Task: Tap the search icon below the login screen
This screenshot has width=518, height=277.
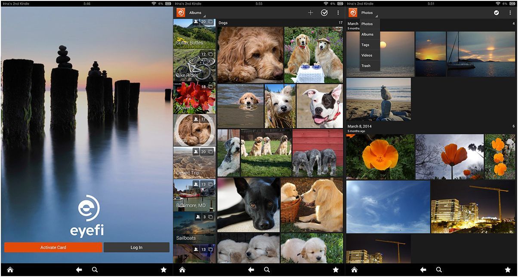Action: 95,270
